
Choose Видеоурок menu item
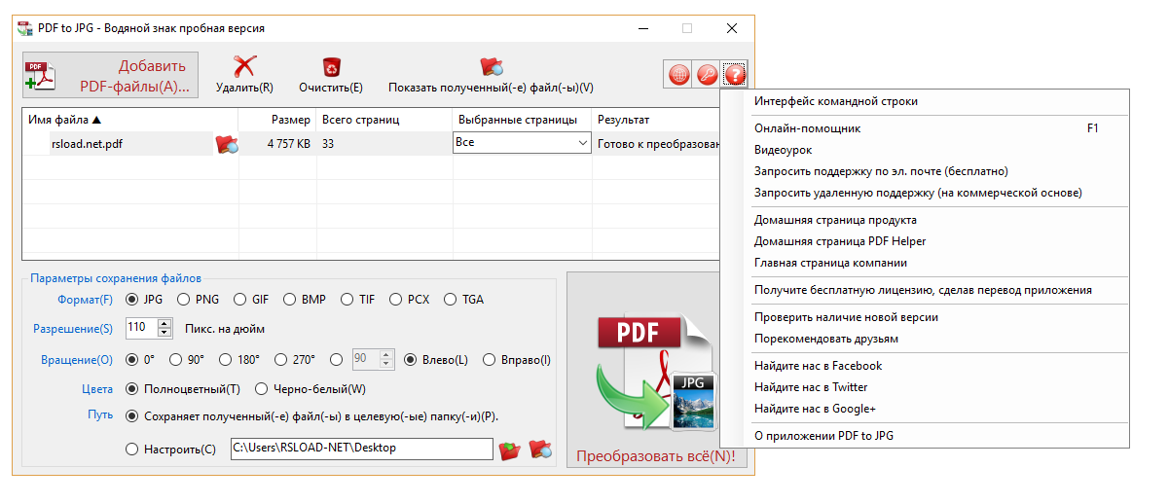coord(925,150)
